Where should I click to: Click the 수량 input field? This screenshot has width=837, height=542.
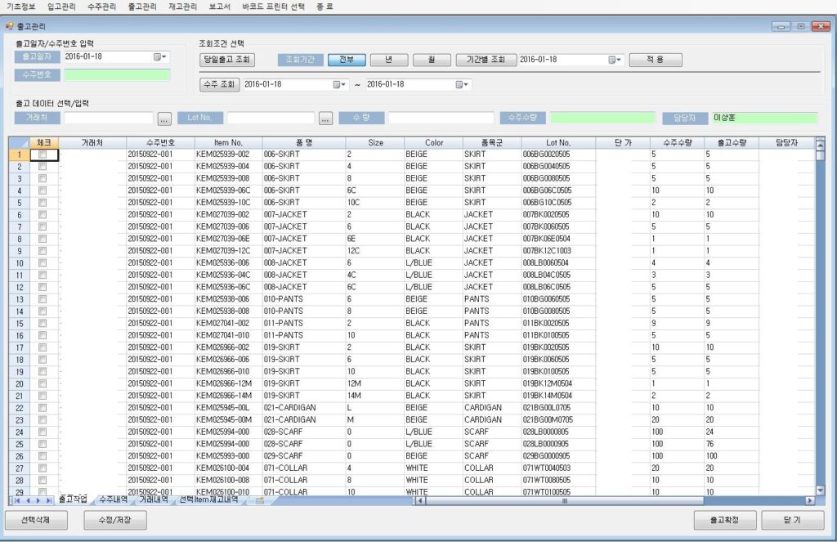point(441,119)
